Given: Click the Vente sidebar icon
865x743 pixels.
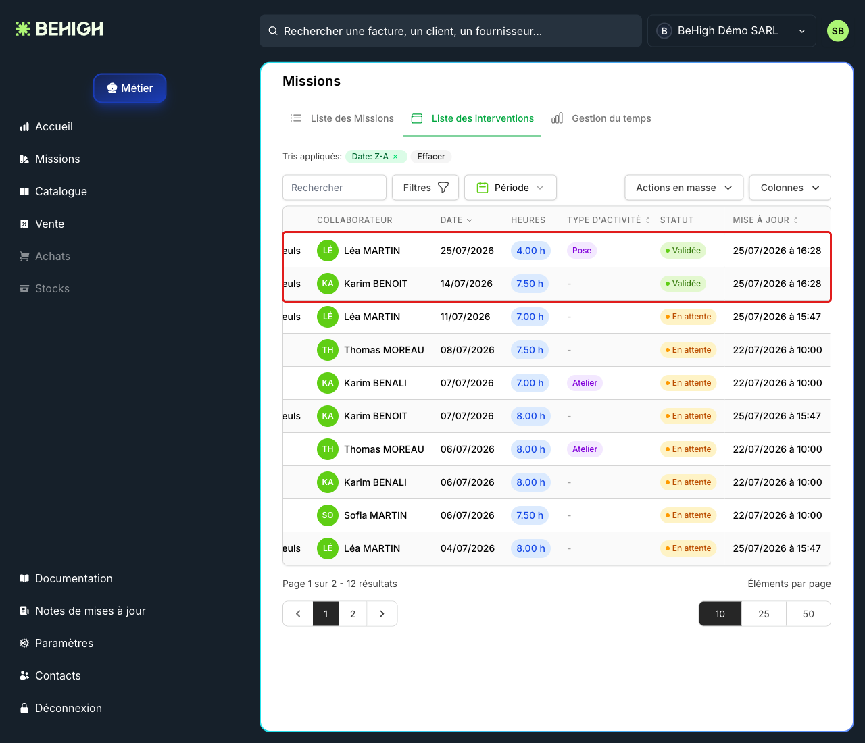Looking at the screenshot, I should (24, 224).
